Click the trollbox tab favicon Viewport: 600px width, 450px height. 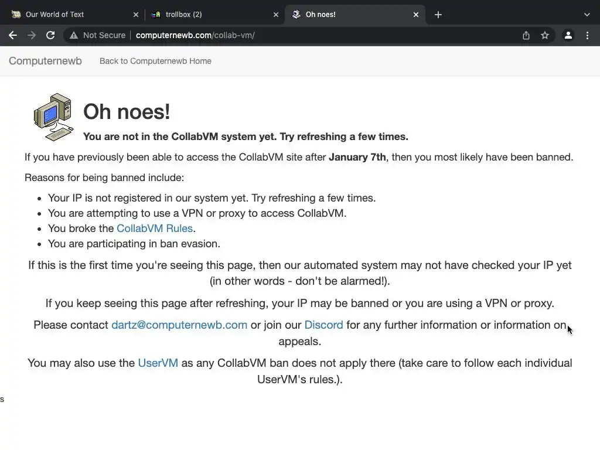[156, 15]
